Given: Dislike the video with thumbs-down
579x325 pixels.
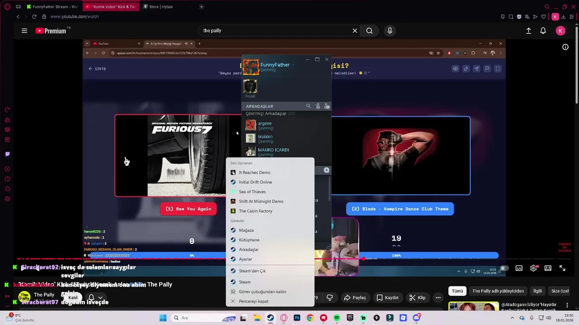Looking at the screenshot, I should point(330,297).
